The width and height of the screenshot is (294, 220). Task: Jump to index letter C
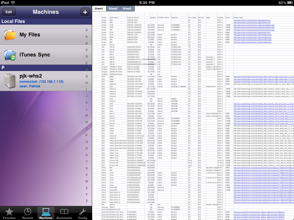pos(87,50)
